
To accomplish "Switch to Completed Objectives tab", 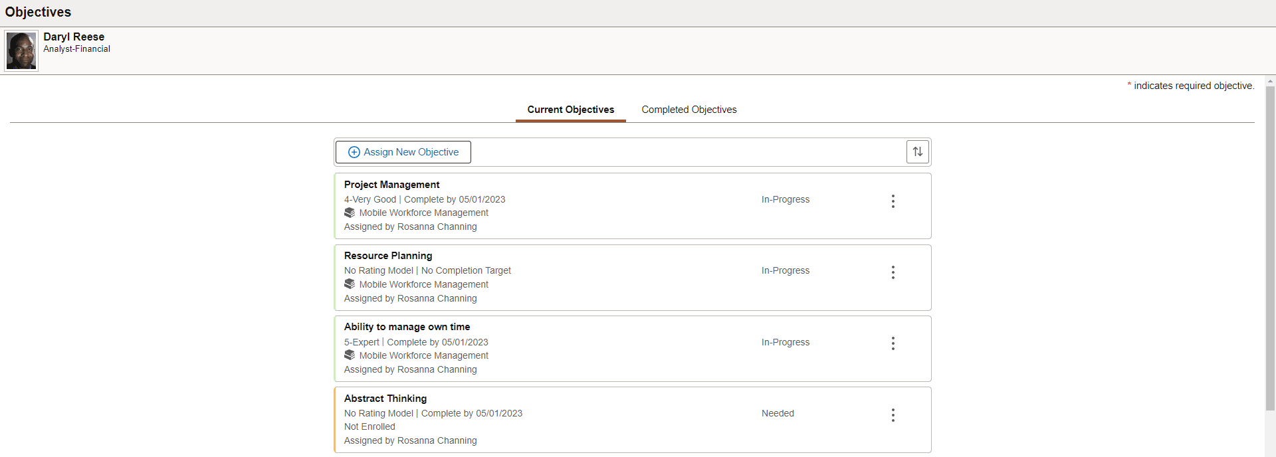I will [x=689, y=110].
